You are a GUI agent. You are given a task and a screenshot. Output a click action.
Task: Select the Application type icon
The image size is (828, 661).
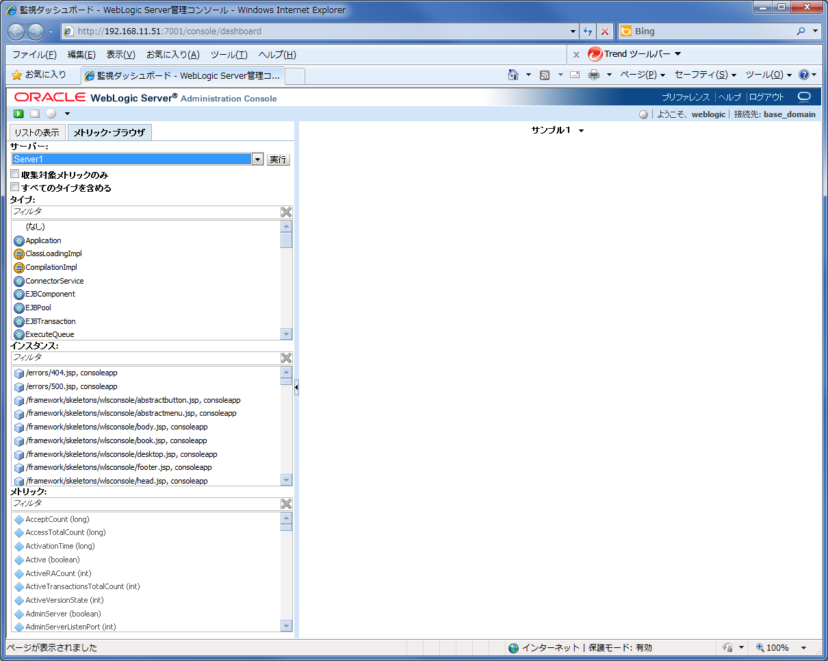coord(19,241)
